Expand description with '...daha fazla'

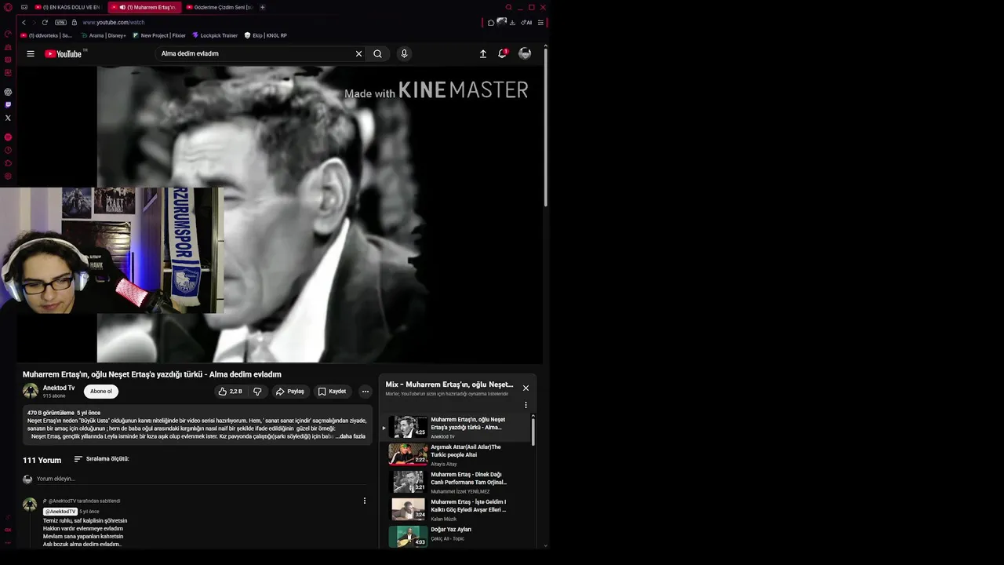(351, 436)
